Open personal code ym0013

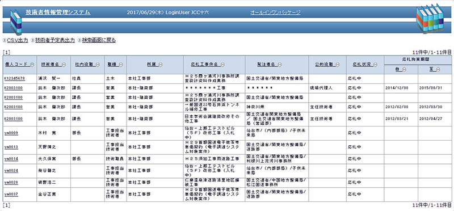pos(11,147)
